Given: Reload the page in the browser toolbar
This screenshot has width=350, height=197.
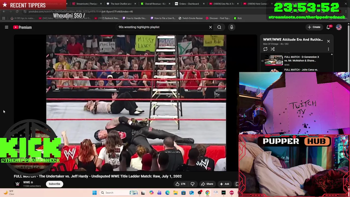Looking at the screenshot, I should pyautogui.click(x=17, y=11).
